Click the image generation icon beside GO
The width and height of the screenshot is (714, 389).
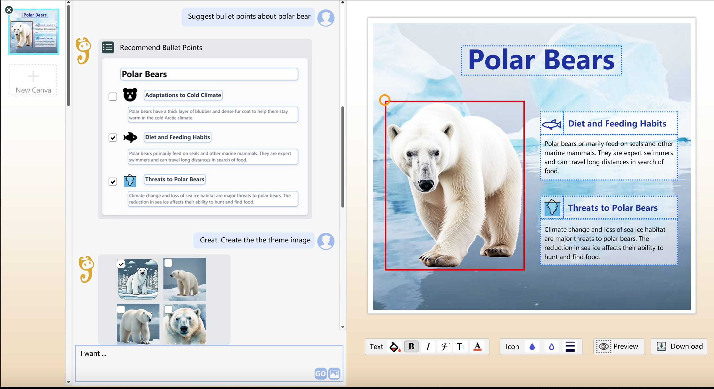[334, 374]
